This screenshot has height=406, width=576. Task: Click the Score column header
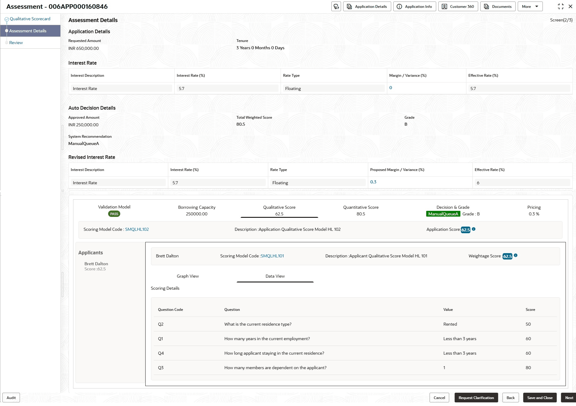click(x=530, y=310)
